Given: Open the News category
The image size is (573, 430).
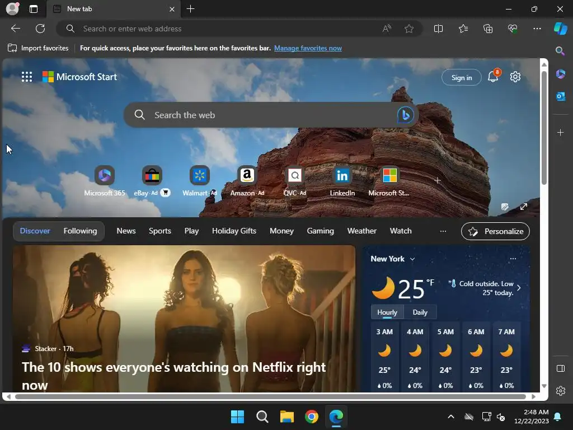Looking at the screenshot, I should click(126, 231).
